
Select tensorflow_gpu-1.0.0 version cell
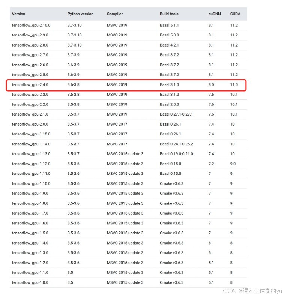(30, 282)
